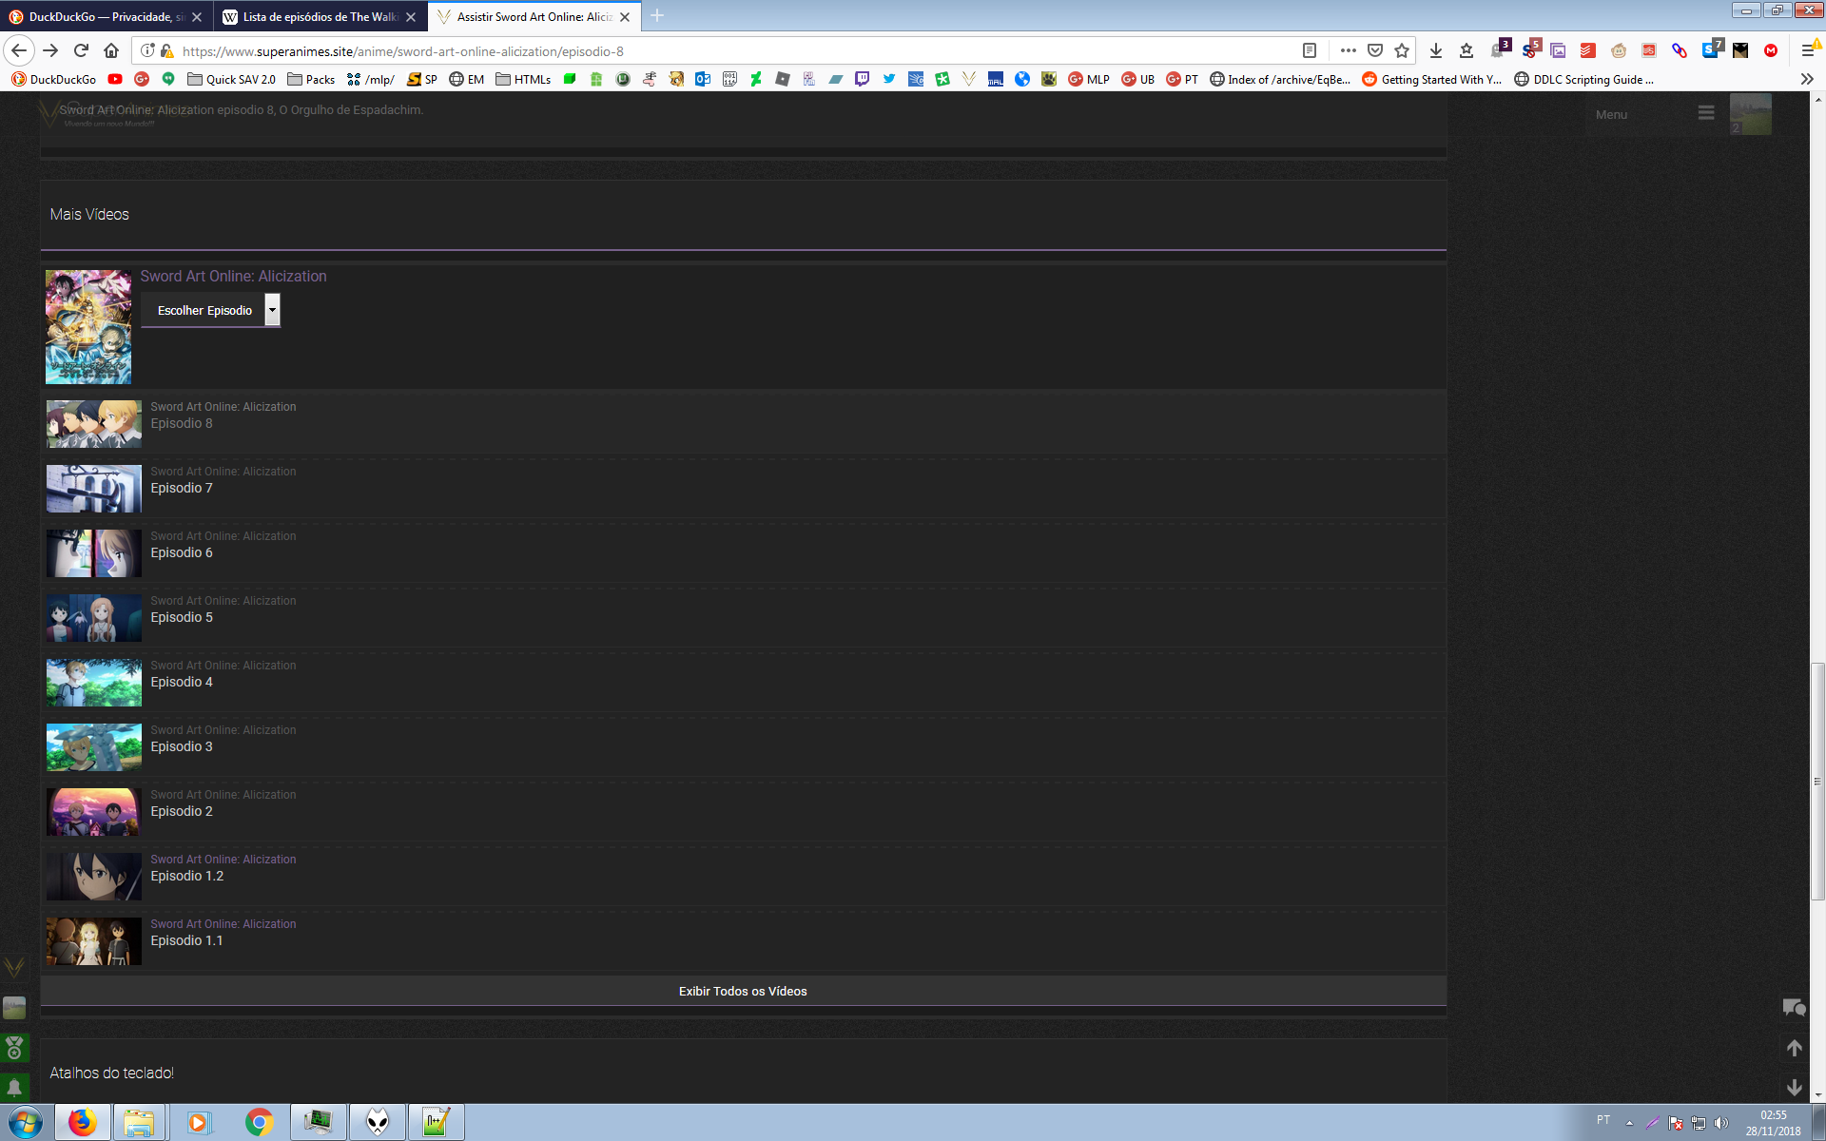Toggle Firefox reader view
1826x1141 pixels.
click(x=1310, y=50)
